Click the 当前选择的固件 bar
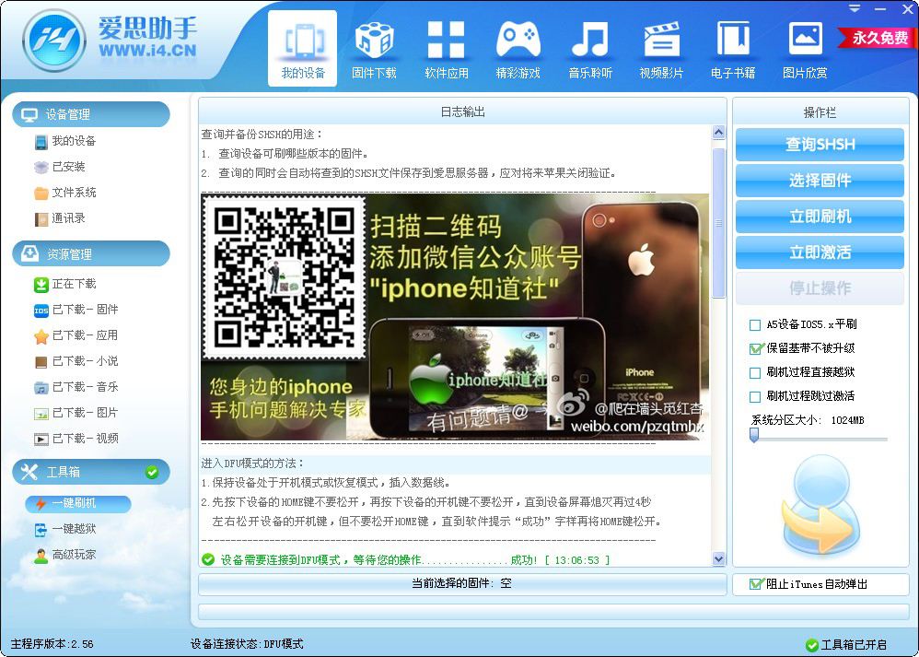 pos(462,584)
